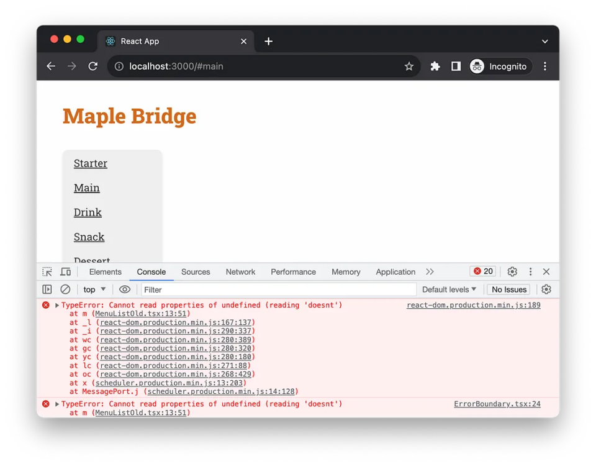
Task: Open the Main menu link
Action: (x=87, y=188)
